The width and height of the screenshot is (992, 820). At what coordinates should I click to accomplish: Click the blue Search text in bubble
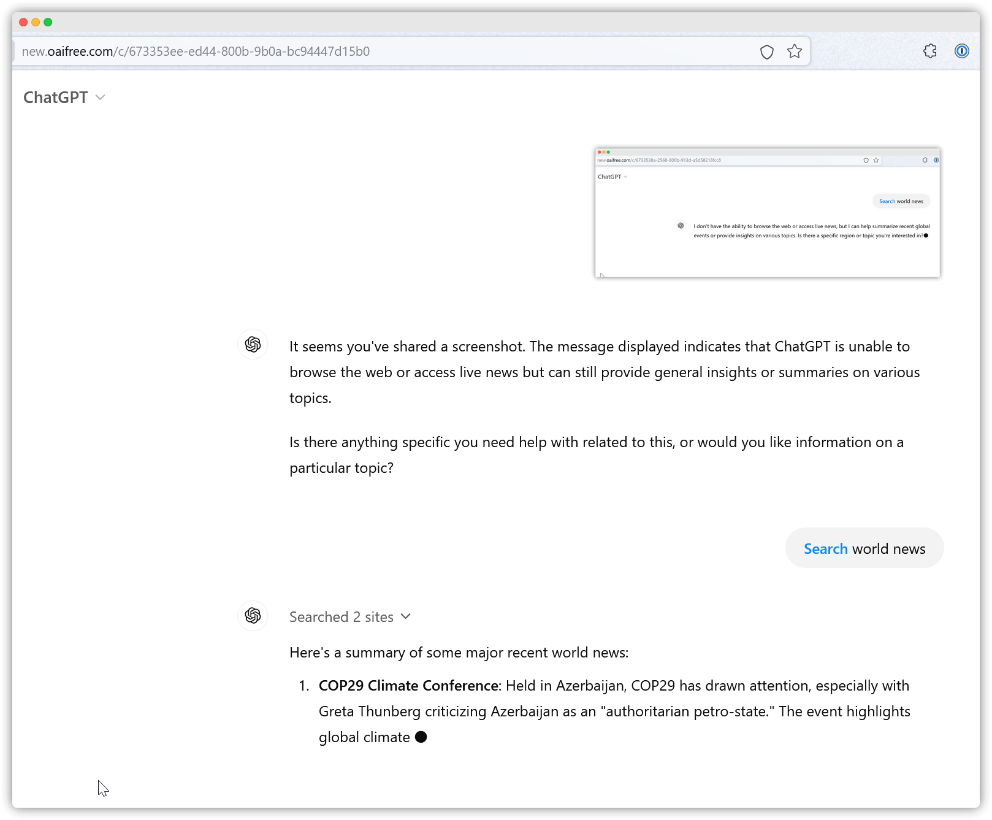825,549
